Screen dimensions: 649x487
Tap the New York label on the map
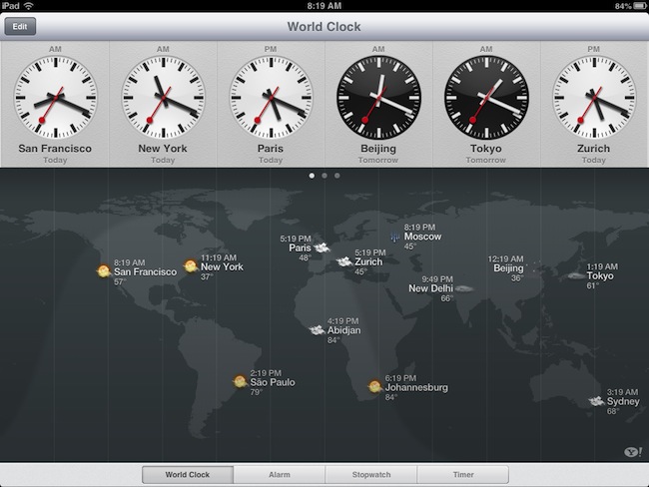pyautogui.click(x=222, y=266)
